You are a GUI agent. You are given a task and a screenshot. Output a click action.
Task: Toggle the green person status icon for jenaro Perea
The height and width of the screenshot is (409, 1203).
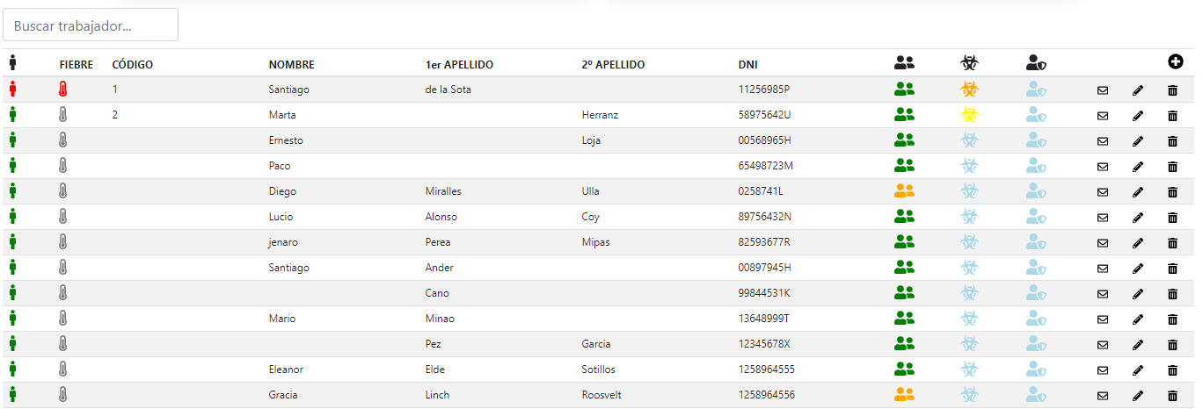13,241
